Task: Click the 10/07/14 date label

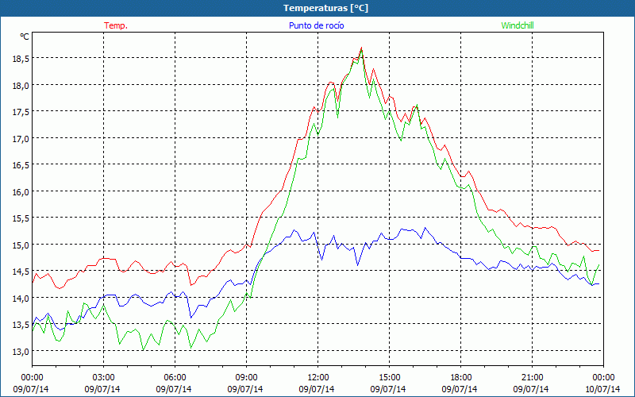Action: 602,389
